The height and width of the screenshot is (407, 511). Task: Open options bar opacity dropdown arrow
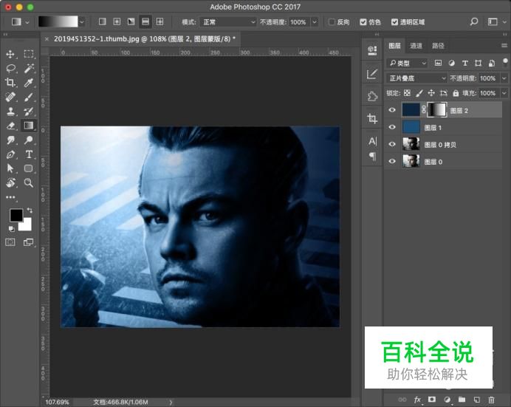tap(315, 22)
